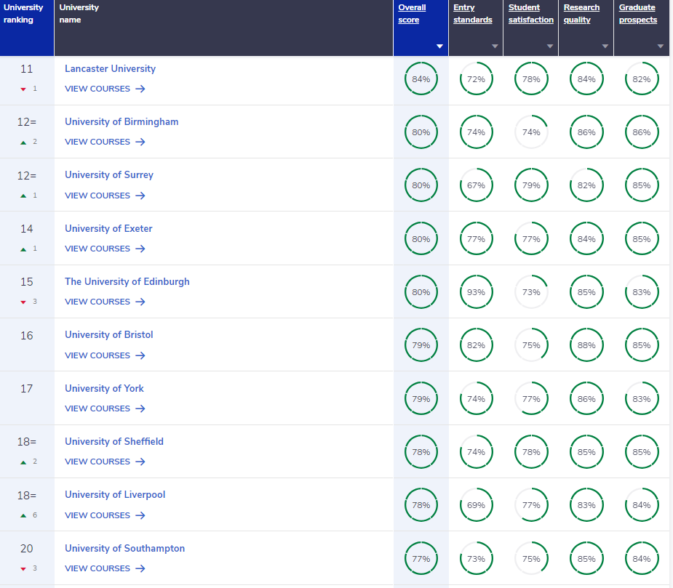Click Surrey's 67% entry standards ring

(x=476, y=185)
